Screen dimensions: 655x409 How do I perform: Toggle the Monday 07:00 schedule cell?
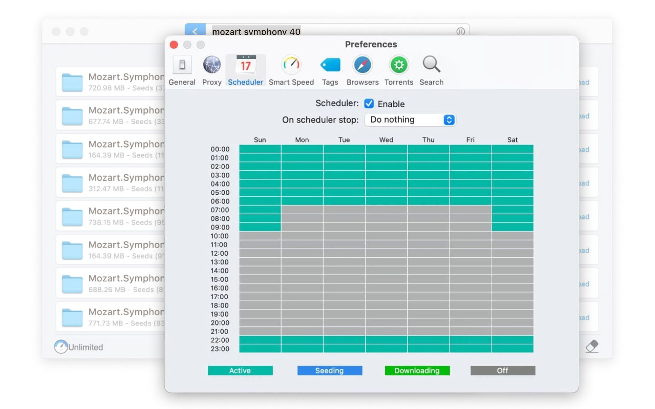302,210
